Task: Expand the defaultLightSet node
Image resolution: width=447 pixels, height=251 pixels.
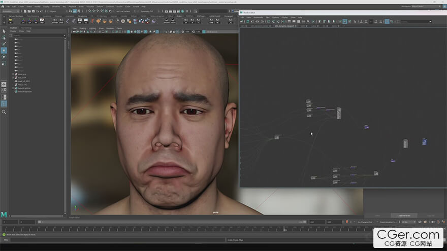Action: coord(13,88)
